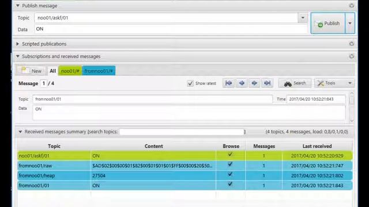Open Scripted publications pane settings gear
Viewport: 369px width, 207px height.
352,44
